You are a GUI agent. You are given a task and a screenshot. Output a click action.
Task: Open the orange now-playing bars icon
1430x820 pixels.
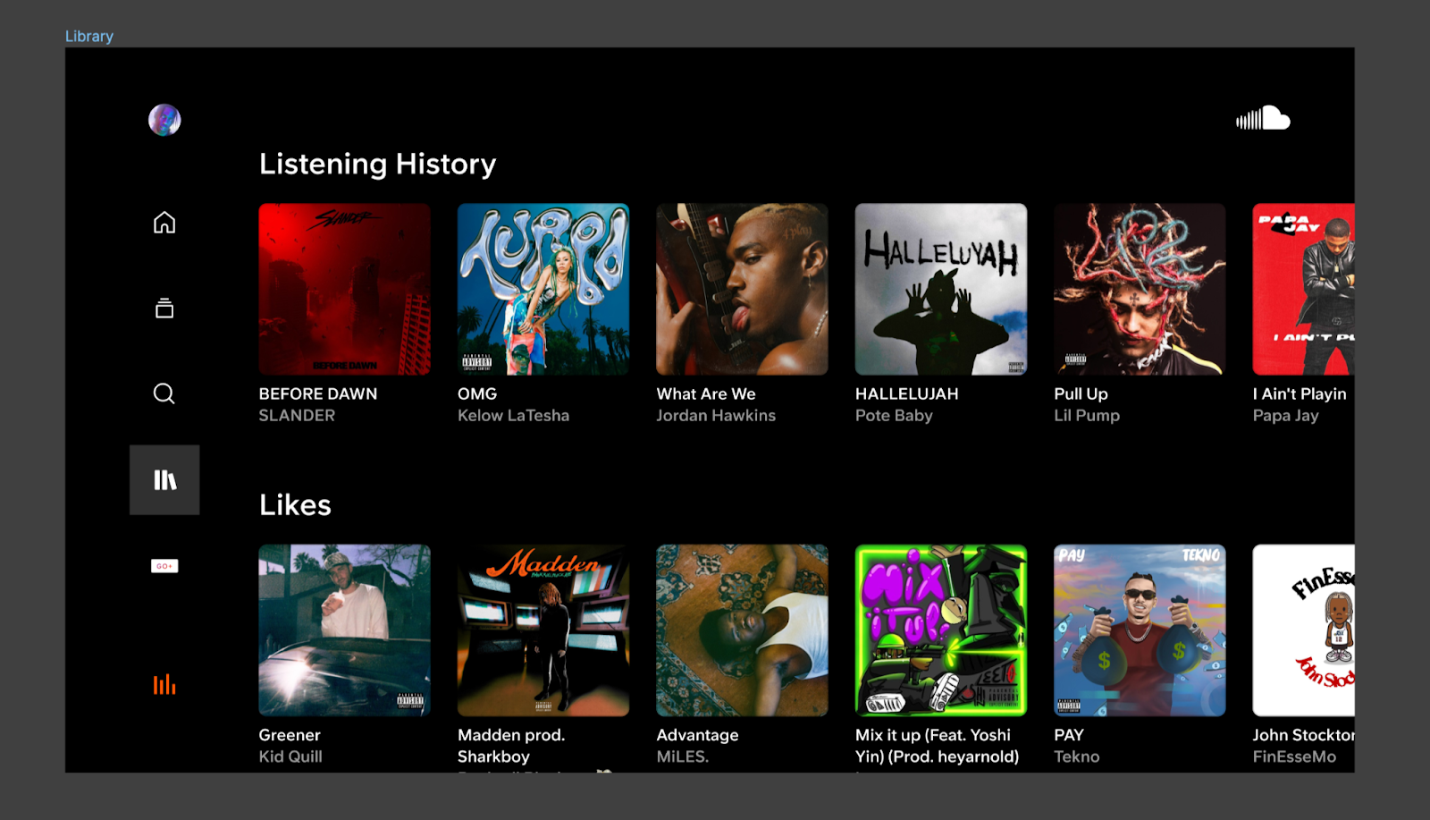click(164, 685)
